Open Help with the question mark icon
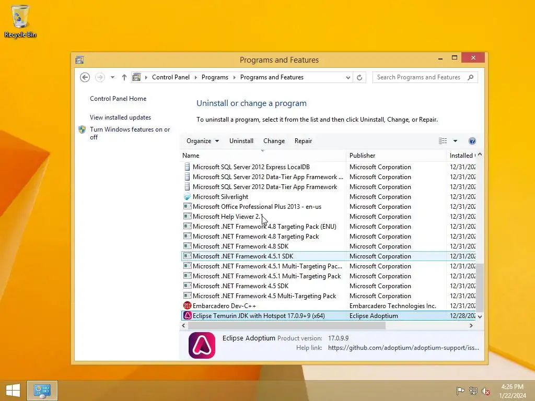Image resolution: width=535 pixels, height=401 pixels. pyautogui.click(x=472, y=141)
